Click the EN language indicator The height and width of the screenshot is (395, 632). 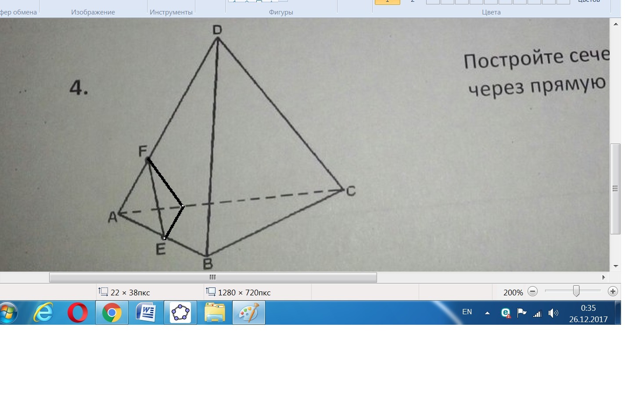(467, 312)
